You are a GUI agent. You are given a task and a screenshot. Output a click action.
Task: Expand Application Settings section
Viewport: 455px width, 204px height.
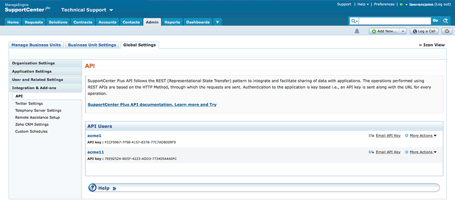(45, 71)
